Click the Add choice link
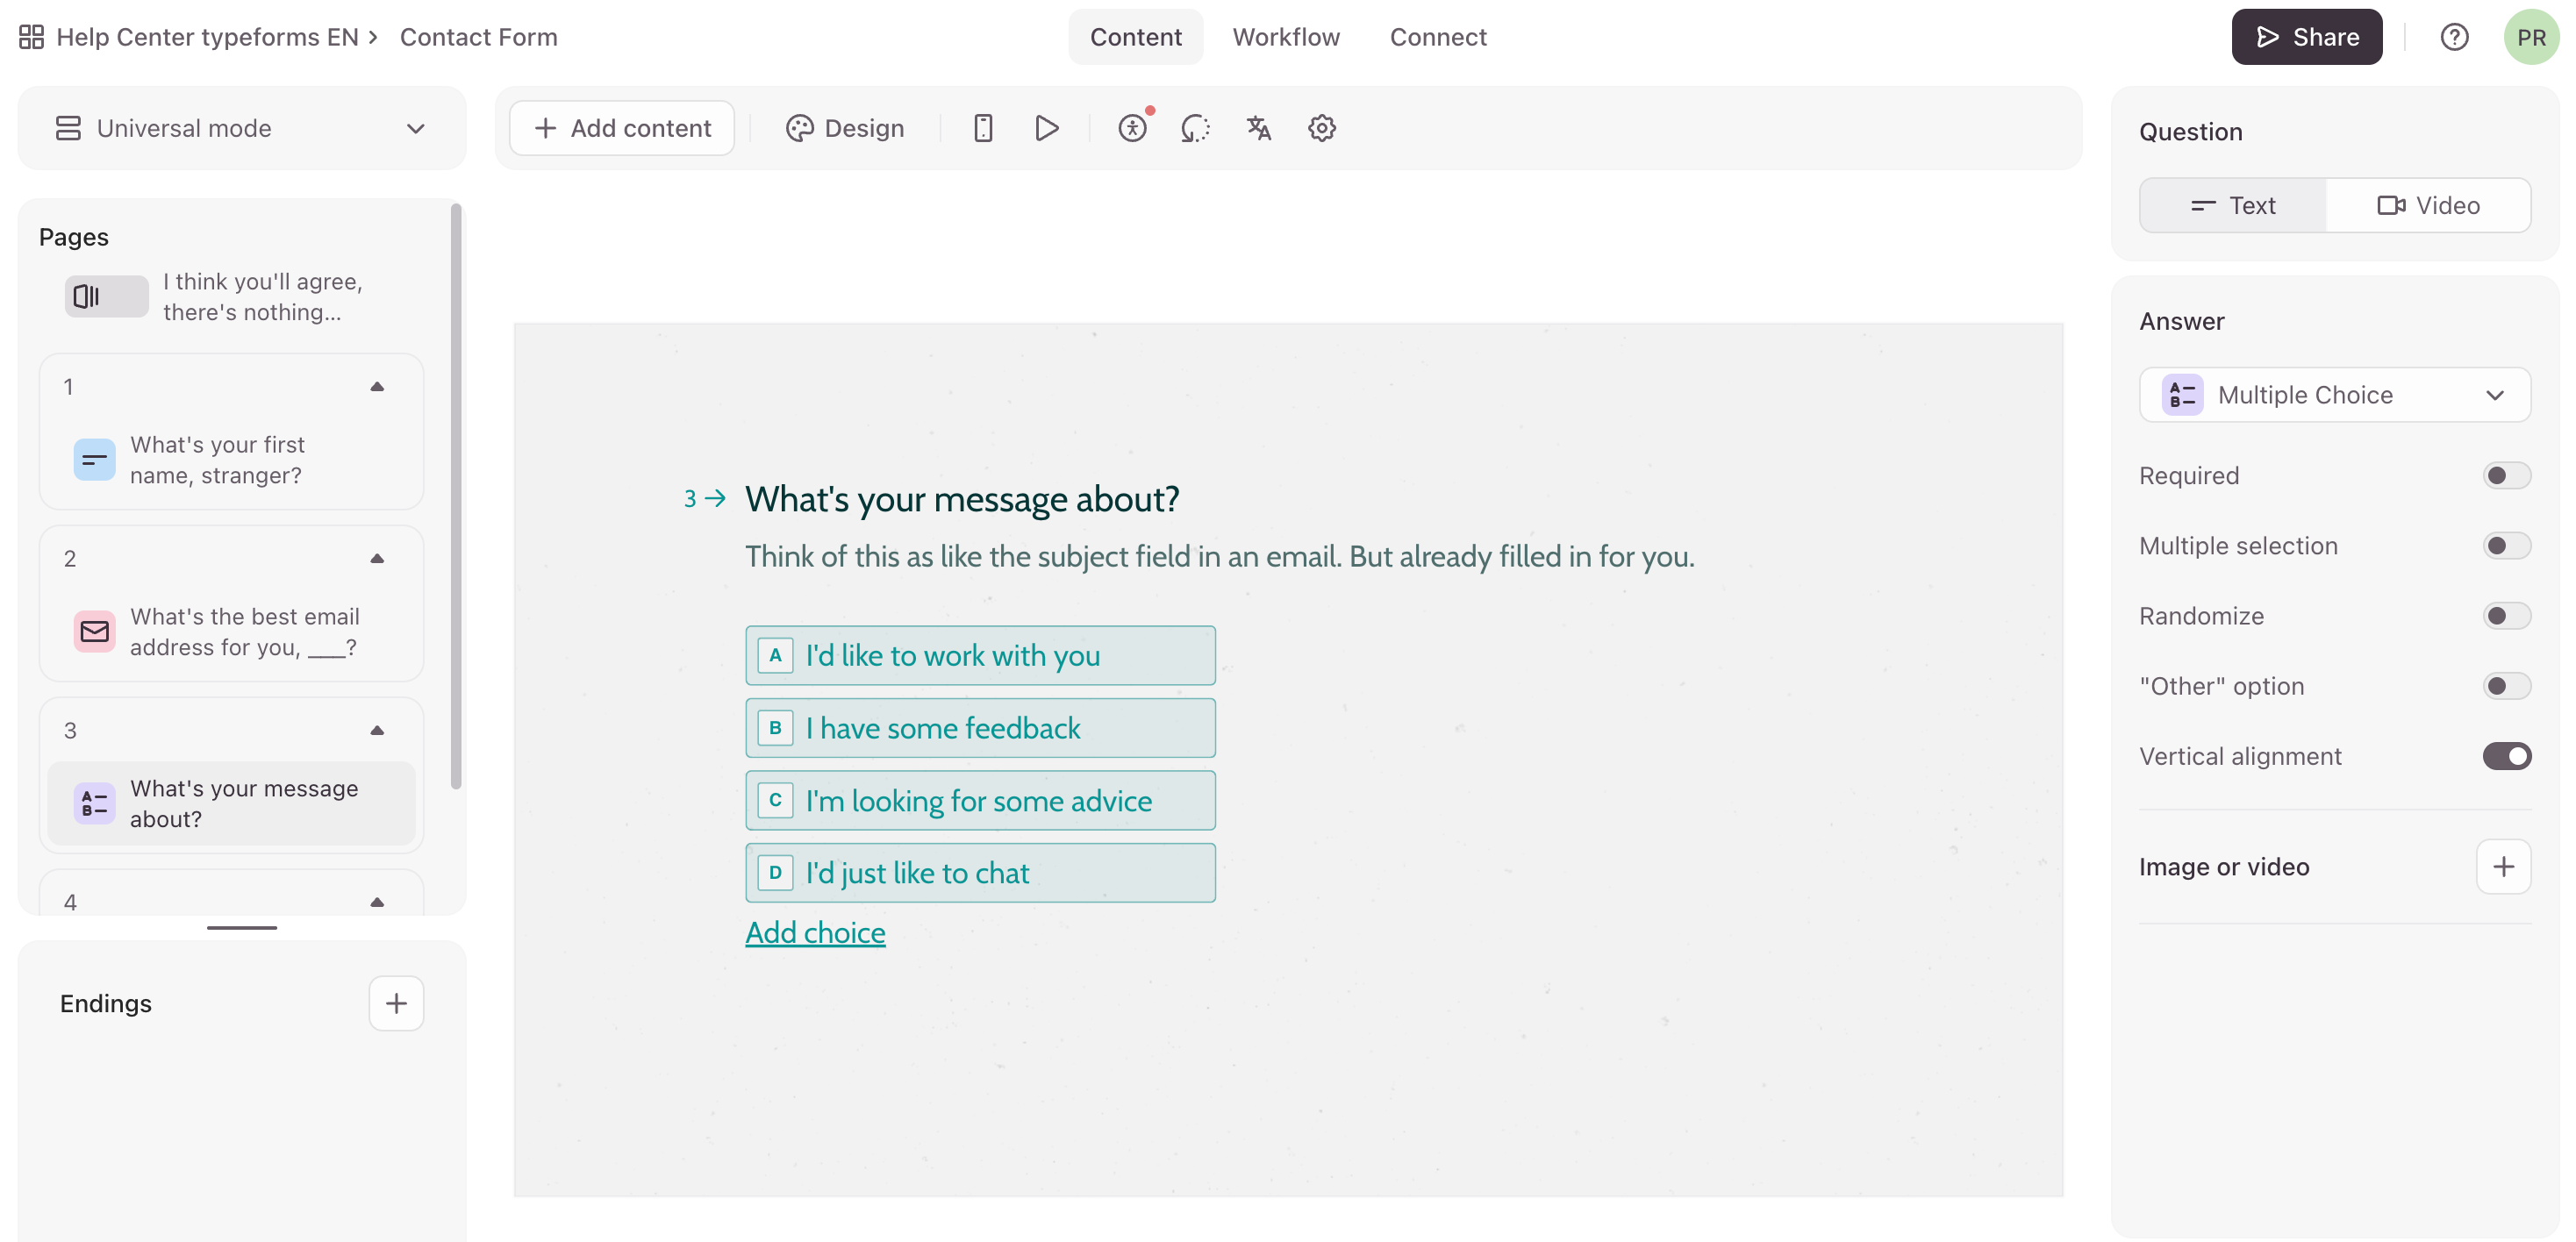 [x=815, y=932]
